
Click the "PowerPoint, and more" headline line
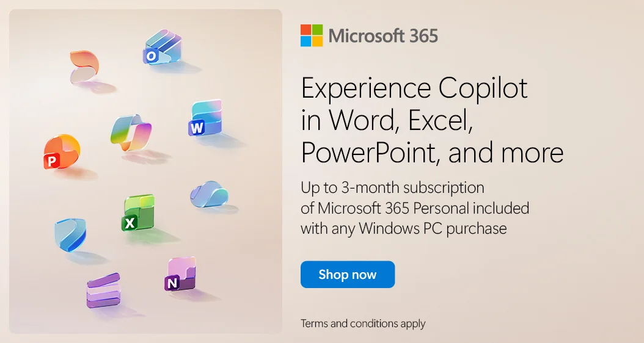click(432, 153)
